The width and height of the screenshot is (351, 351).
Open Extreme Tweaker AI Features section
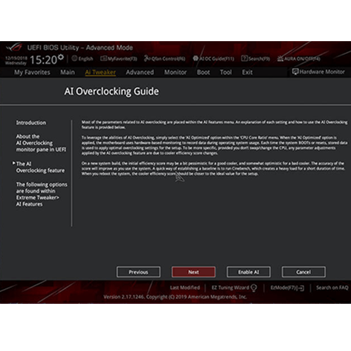(x=41, y=194)
